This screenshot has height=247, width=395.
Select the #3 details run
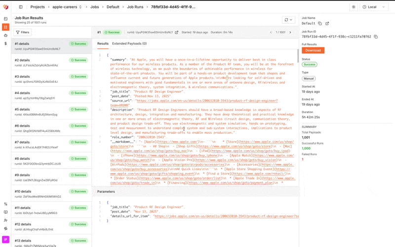point(51,79)
